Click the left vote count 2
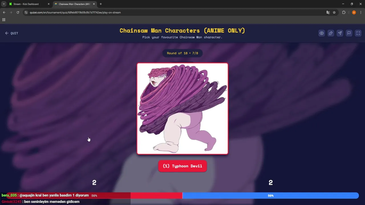365x205 pixels. [x=94, y=183]
